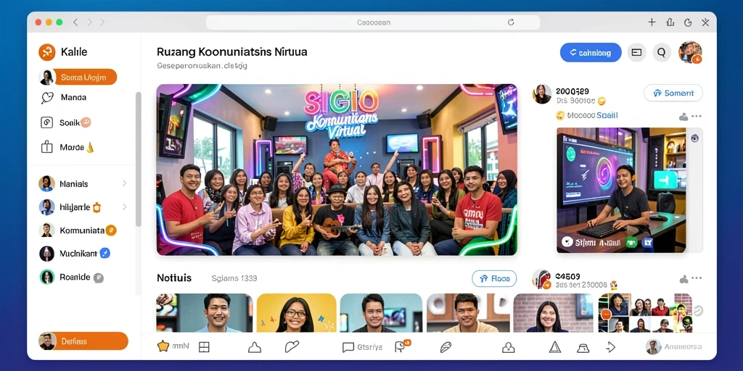The width and height of the screenshot is (743, 371).
Task: Click the printer-like icon in bottom toolbar
Action: pos(583,348)
